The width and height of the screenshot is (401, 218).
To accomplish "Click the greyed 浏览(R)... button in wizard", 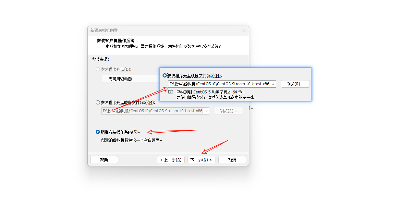I will tap(228, 111).
